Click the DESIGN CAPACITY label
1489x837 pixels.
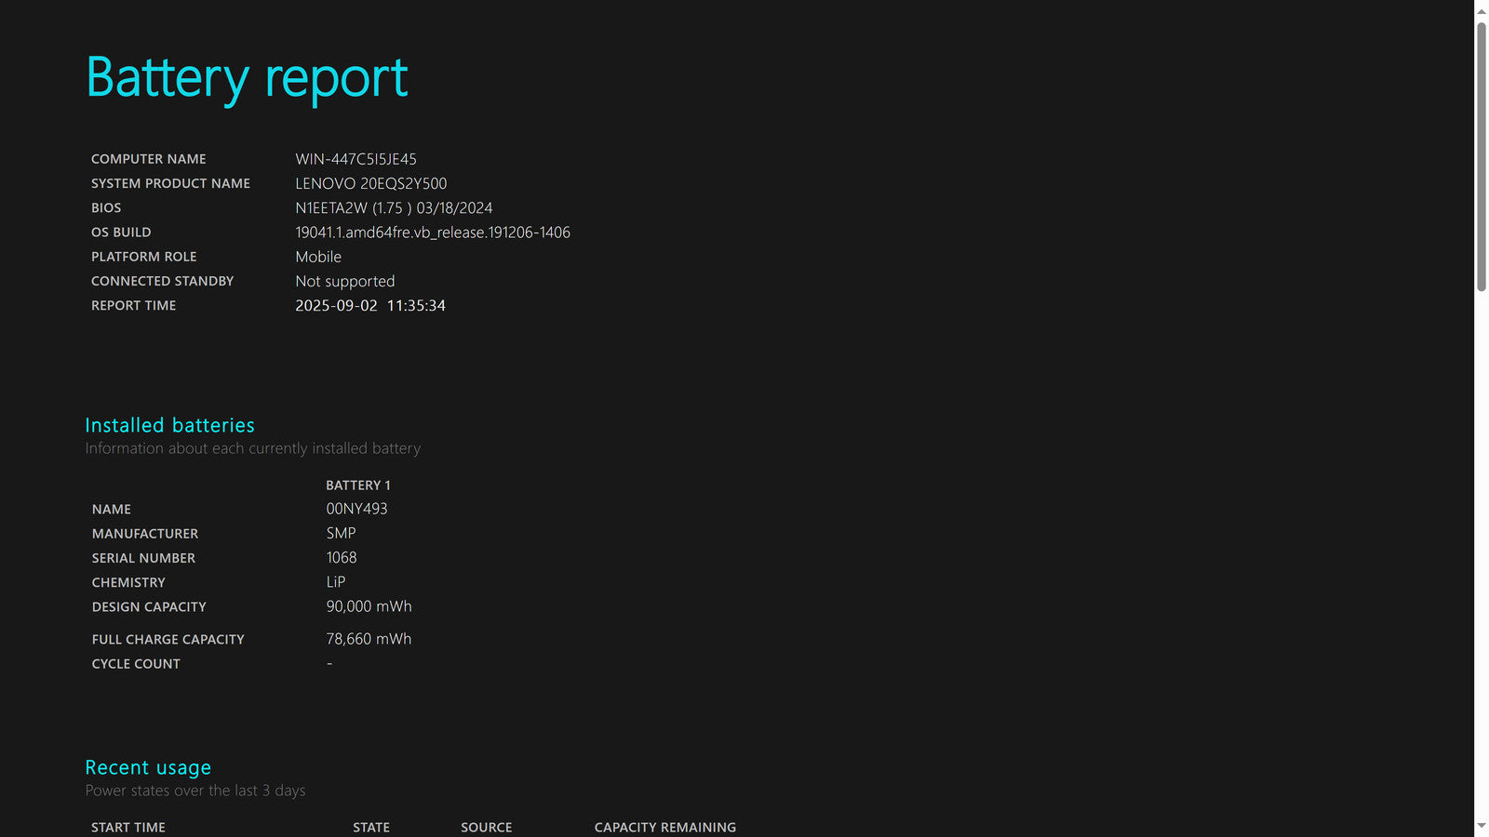[149, 606]
